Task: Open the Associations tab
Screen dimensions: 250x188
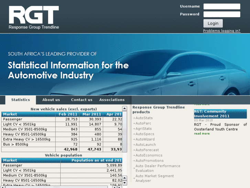Action: click(112, 100)
